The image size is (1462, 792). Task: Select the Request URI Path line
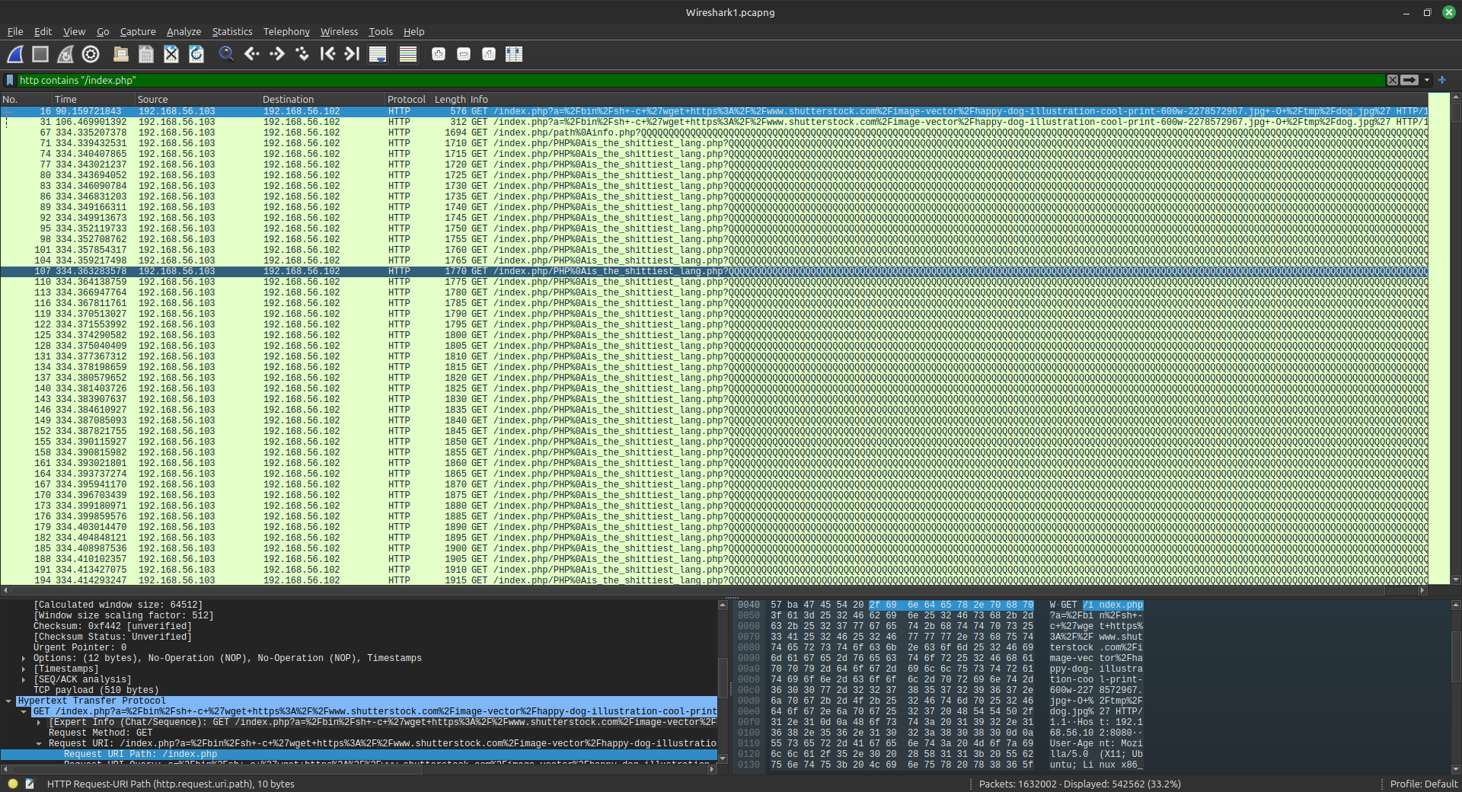click(359, 754)
